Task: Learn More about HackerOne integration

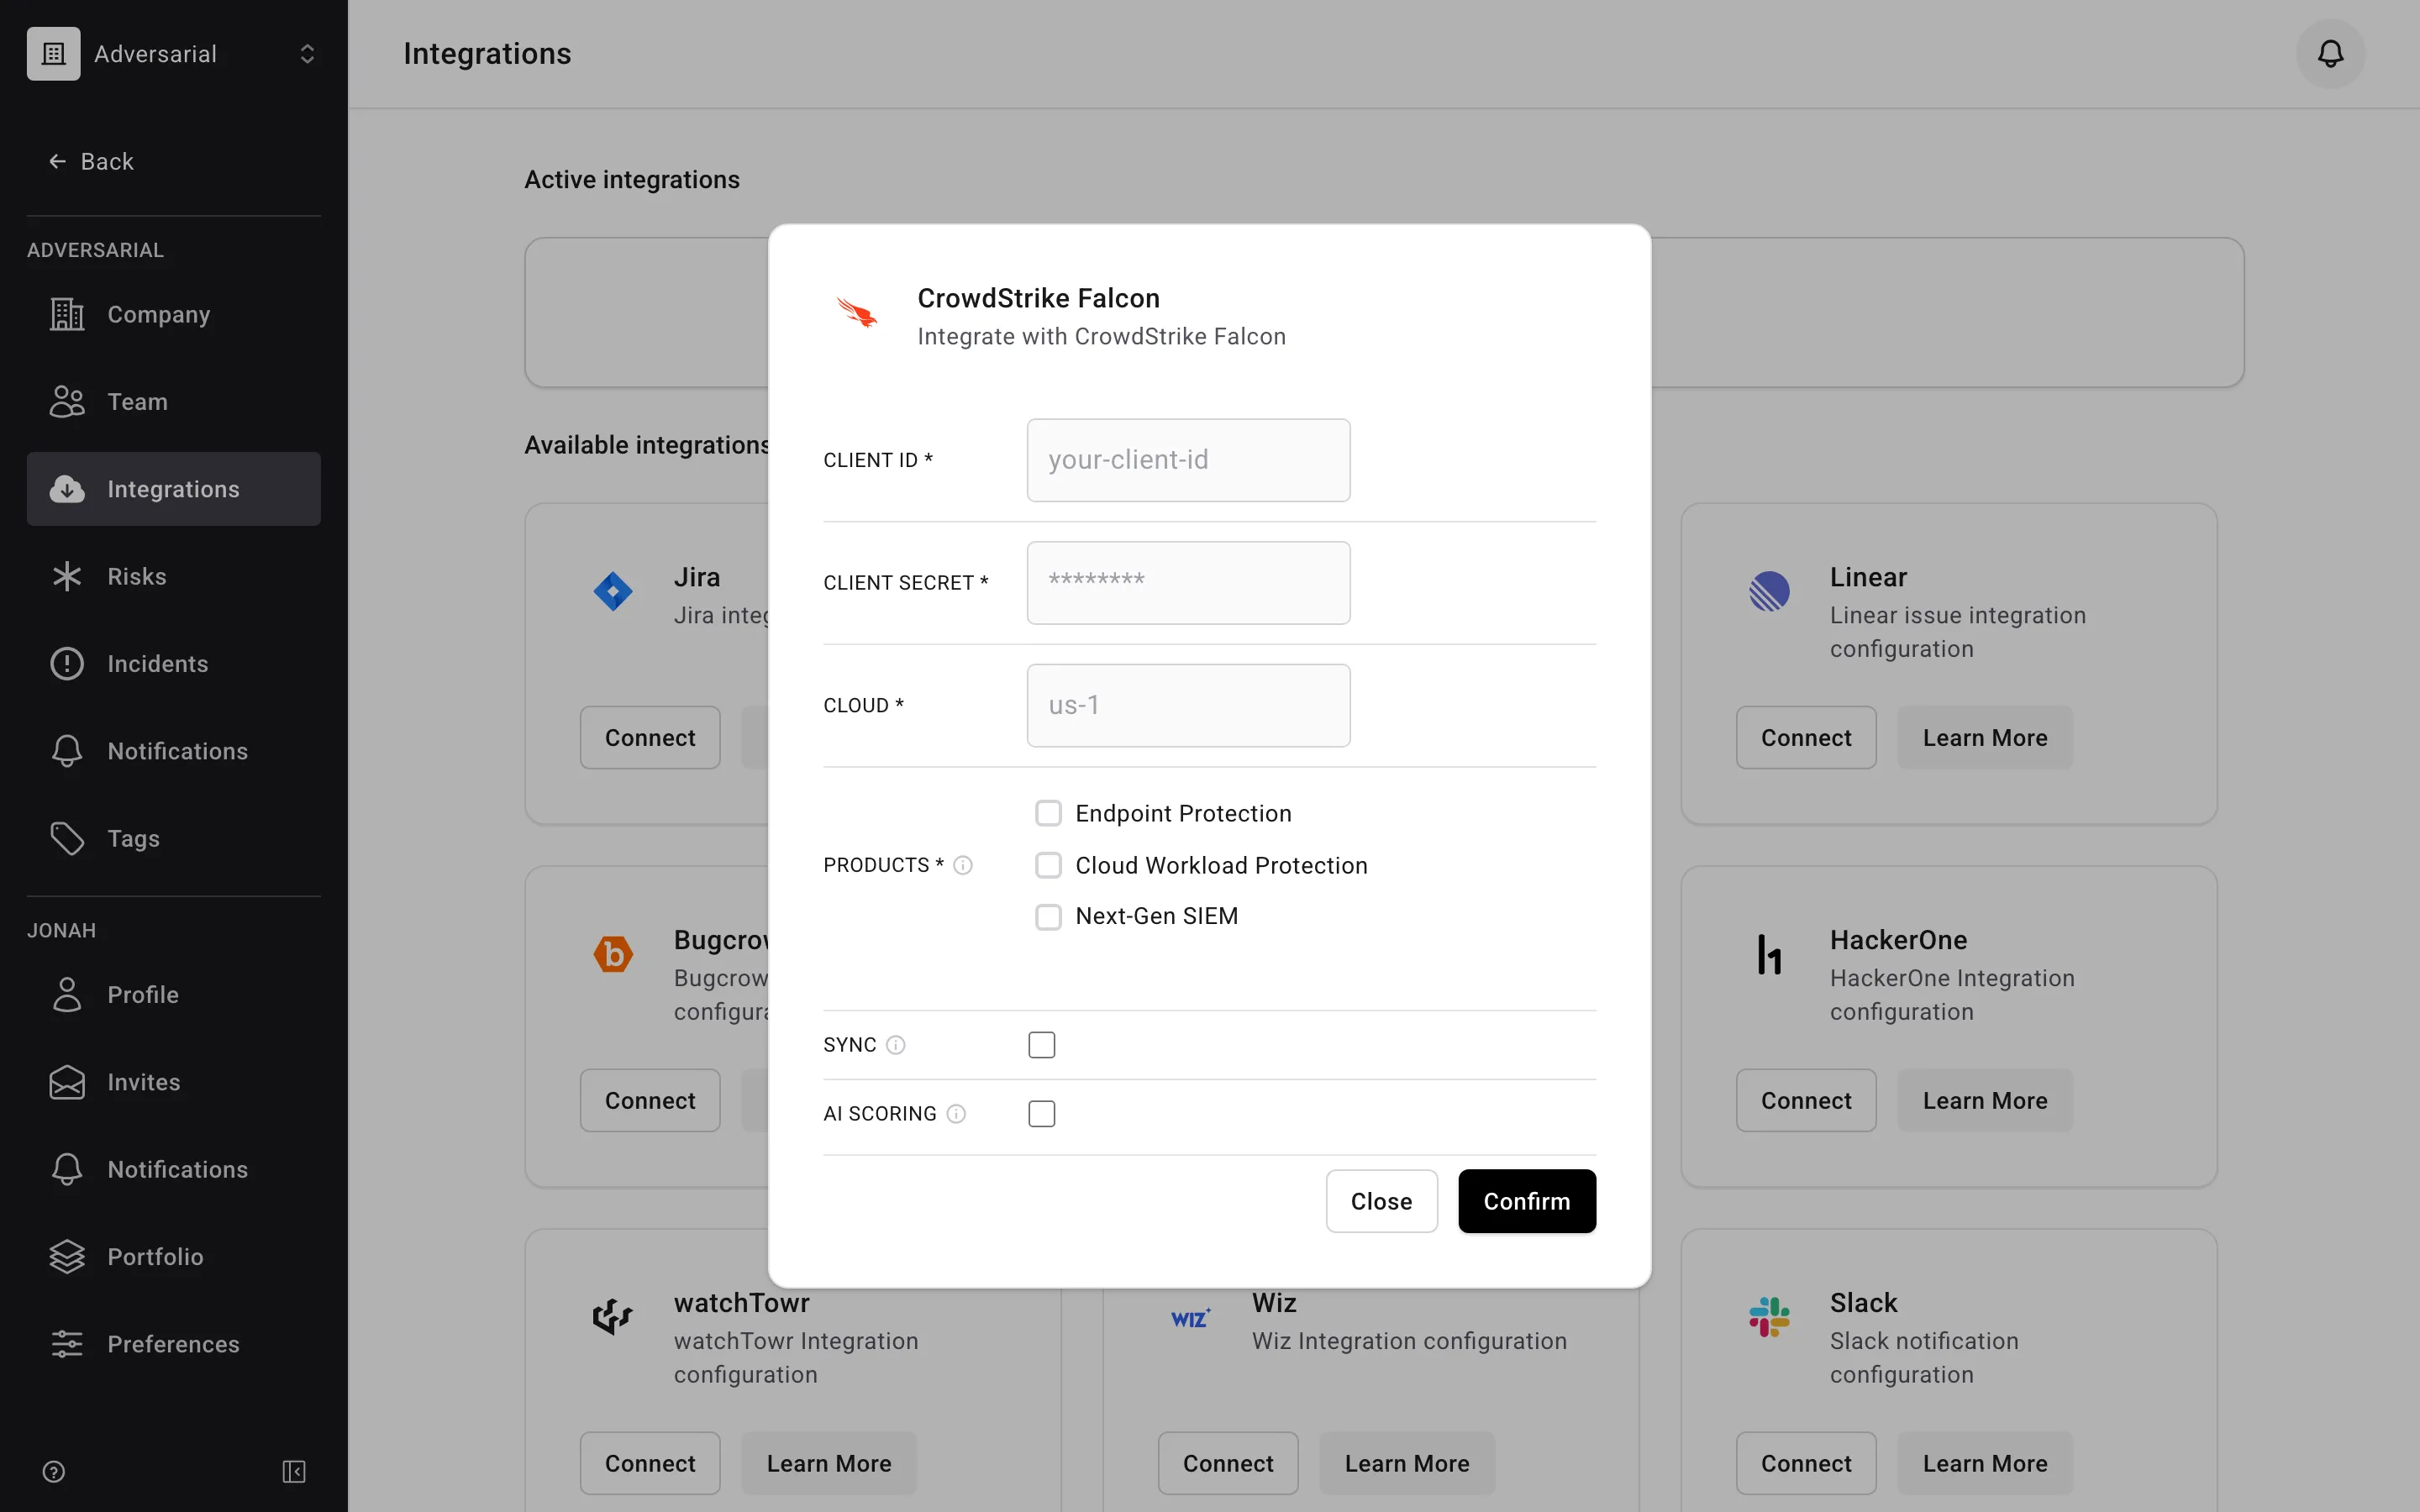Action: point(1985,1101)
